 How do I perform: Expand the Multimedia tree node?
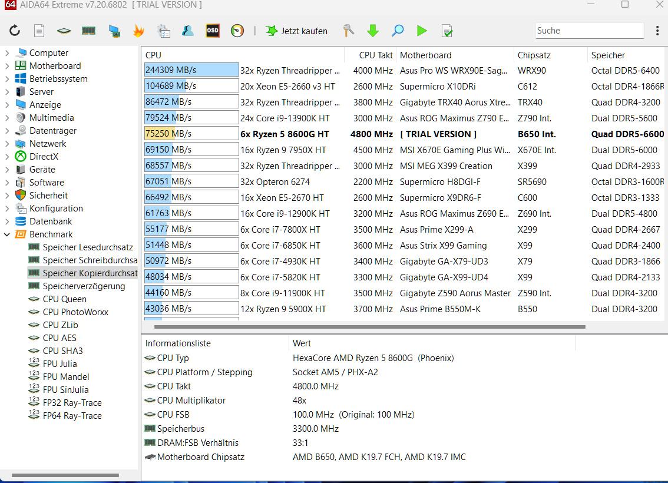[7, 118]
